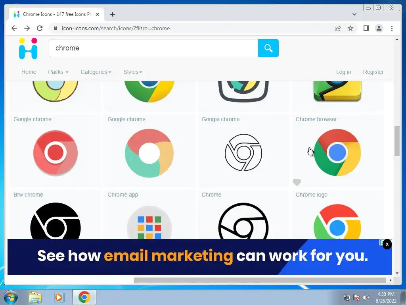Expand the Packs dropdown

58,72
